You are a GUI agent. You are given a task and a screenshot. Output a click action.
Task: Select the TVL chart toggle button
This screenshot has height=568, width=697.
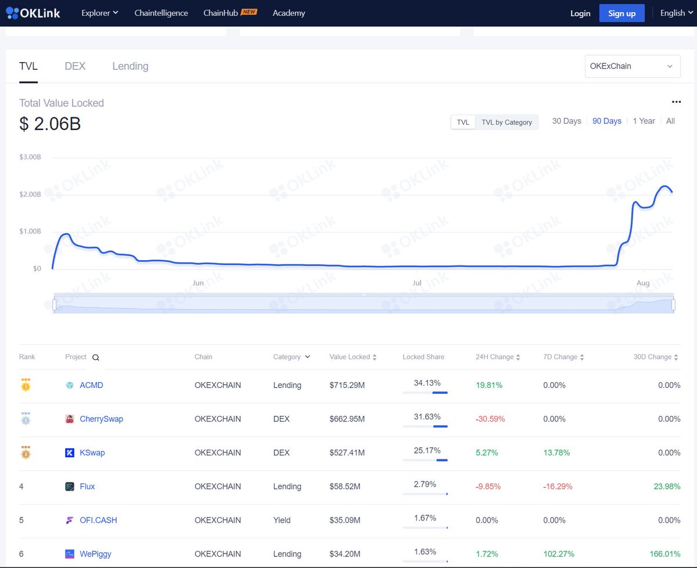click(463, 122)
